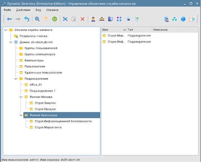Click the Тип column header
Image resolution: width=201 pixels, height=162 pixels.
(131, 29)
